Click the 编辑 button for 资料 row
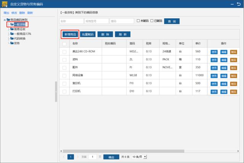The image size is (244, 163). coord(224,60)
